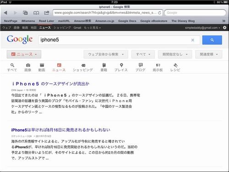Click the Google logo

[x=20, y=39]
